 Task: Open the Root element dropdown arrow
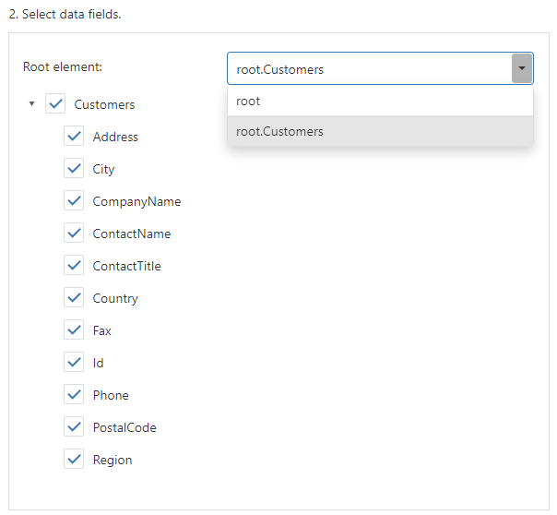point(522,69)
